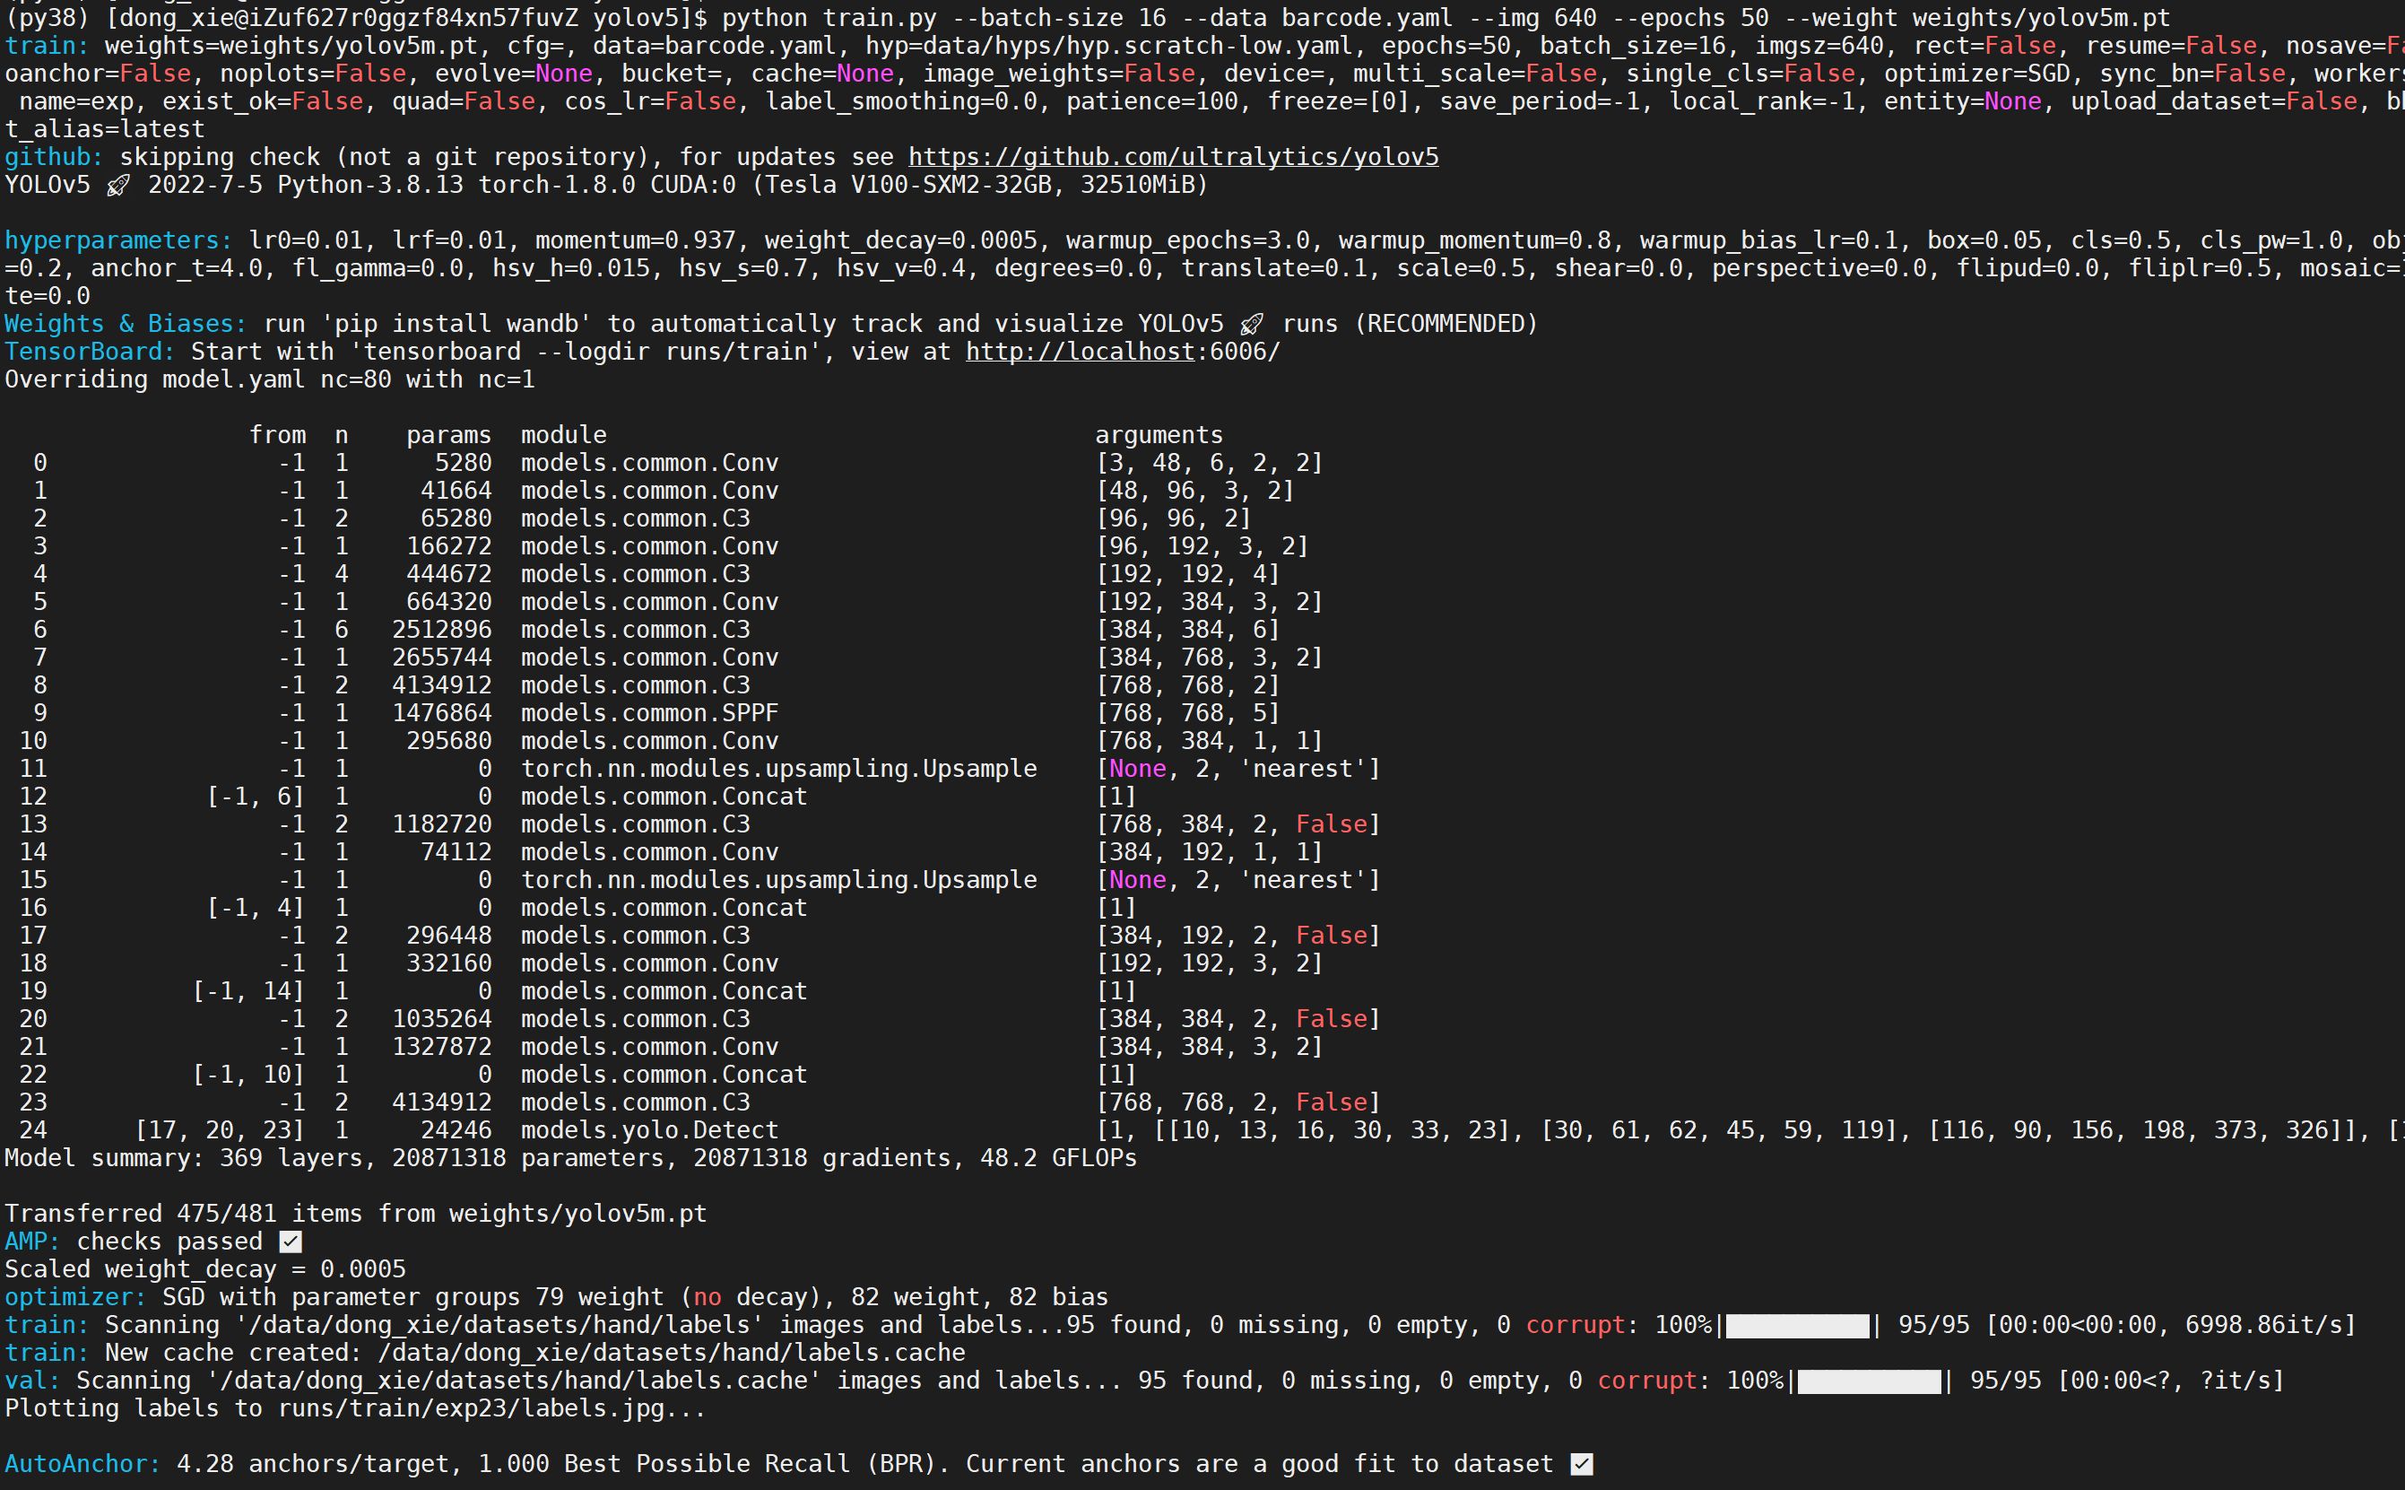The width and height of the screenshot is (2405, 1490).
Task: Click params value 1327872 in layer 21
Action: pyautogui.click(x=442, y=1047)
